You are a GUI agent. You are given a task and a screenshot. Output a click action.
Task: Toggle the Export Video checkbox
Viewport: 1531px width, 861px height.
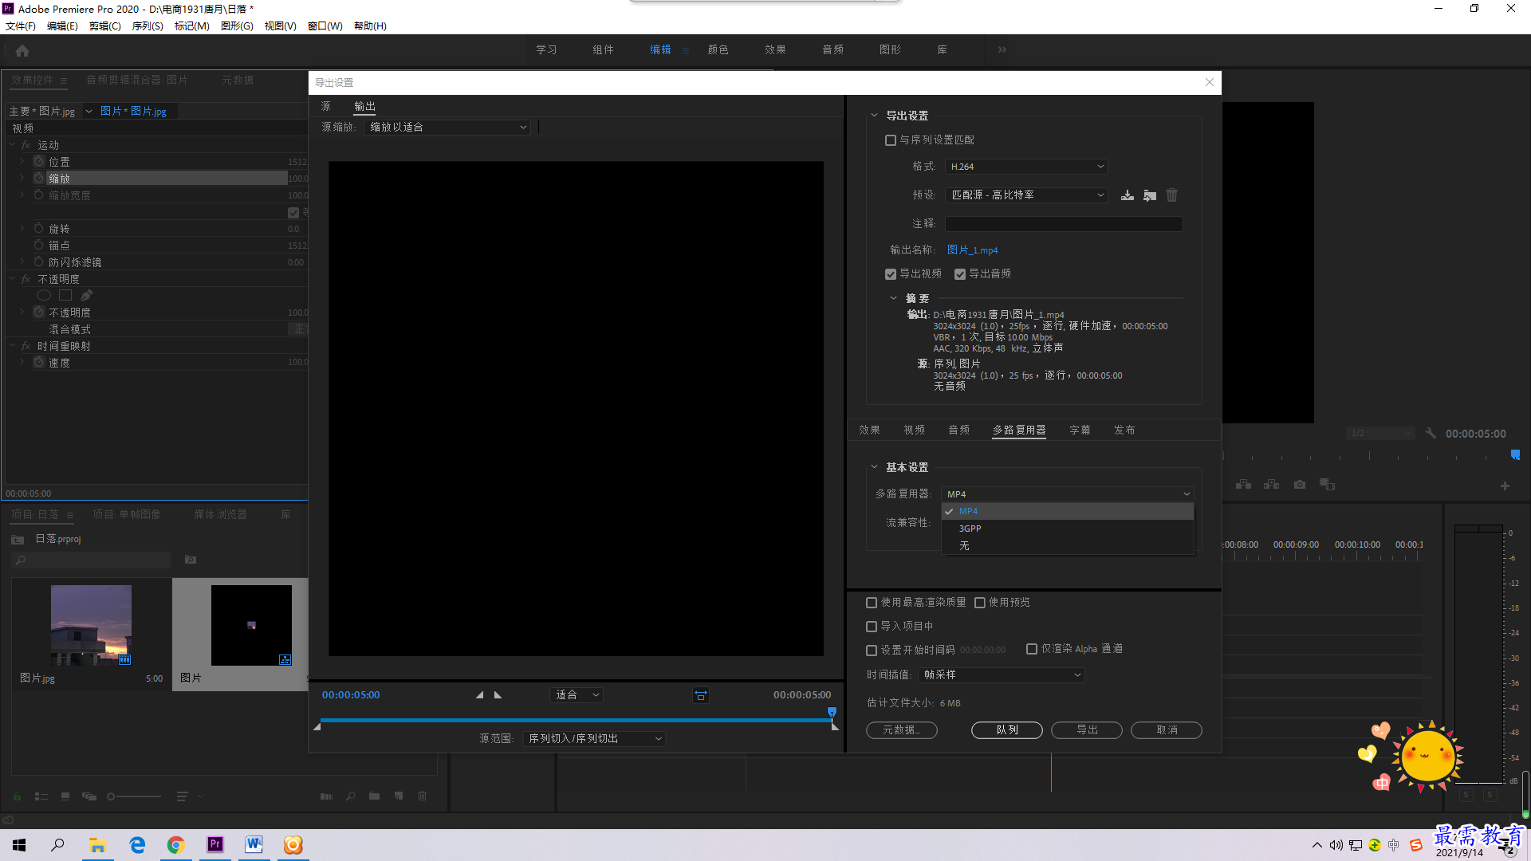pos(890,274)
